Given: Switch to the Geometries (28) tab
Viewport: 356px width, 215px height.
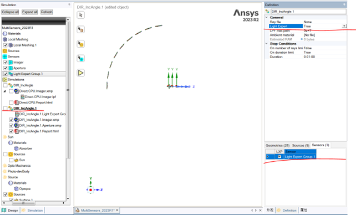Looking at the screenshot, I should 277,145.
